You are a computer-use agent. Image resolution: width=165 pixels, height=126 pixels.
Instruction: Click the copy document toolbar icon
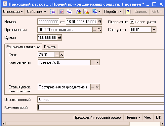(x=69, y=12)
